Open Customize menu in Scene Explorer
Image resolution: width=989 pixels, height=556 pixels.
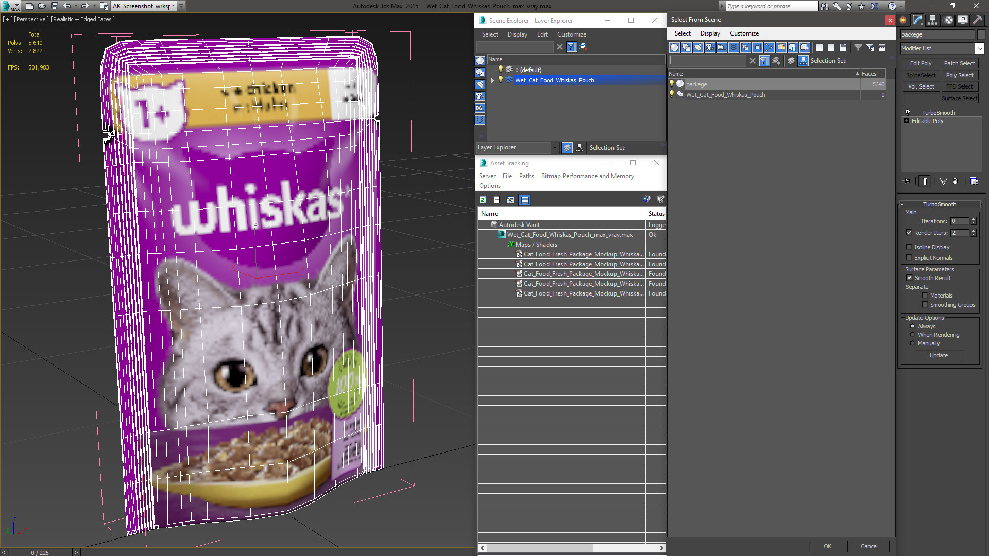tap(571, 34)
